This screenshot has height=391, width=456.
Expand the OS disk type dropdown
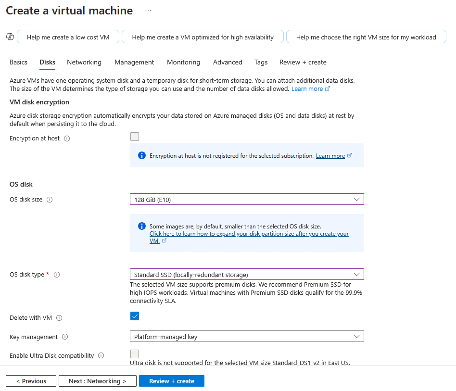pyautogui.click(x=247, y=274)
